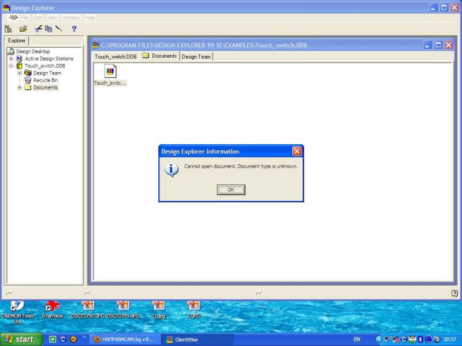Click the Open file folder icon
462x346 pixels.
coord(23,29)
